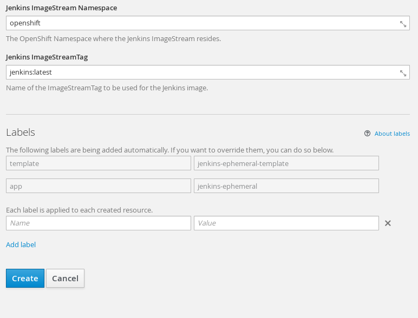Expand the Jenkins ImageStreamTag field editor
This screenshot has height=318, width=418.
[x=403, y=73]
